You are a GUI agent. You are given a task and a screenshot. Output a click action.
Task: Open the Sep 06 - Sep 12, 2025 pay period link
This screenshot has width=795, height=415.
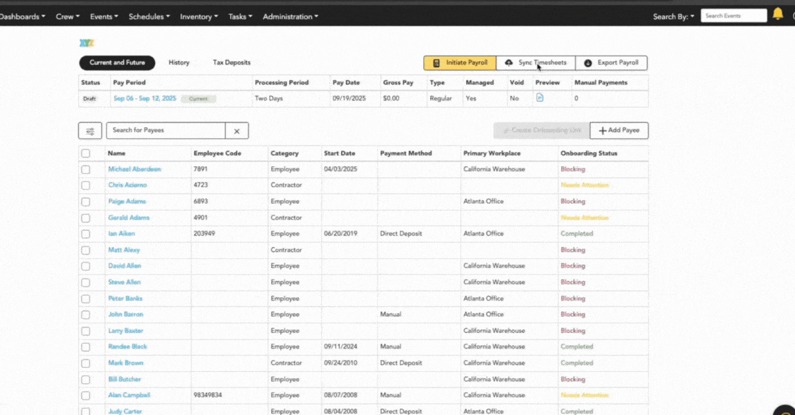pos(144,99)
